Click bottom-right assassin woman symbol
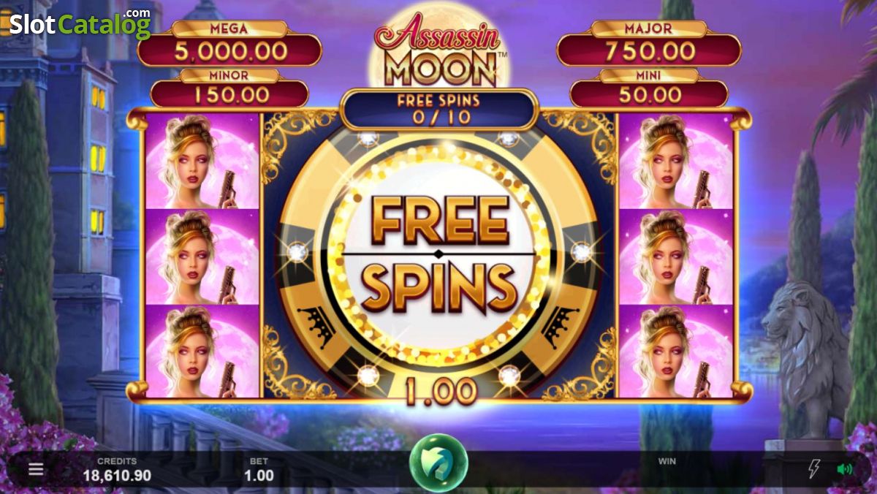 point(676,351)
